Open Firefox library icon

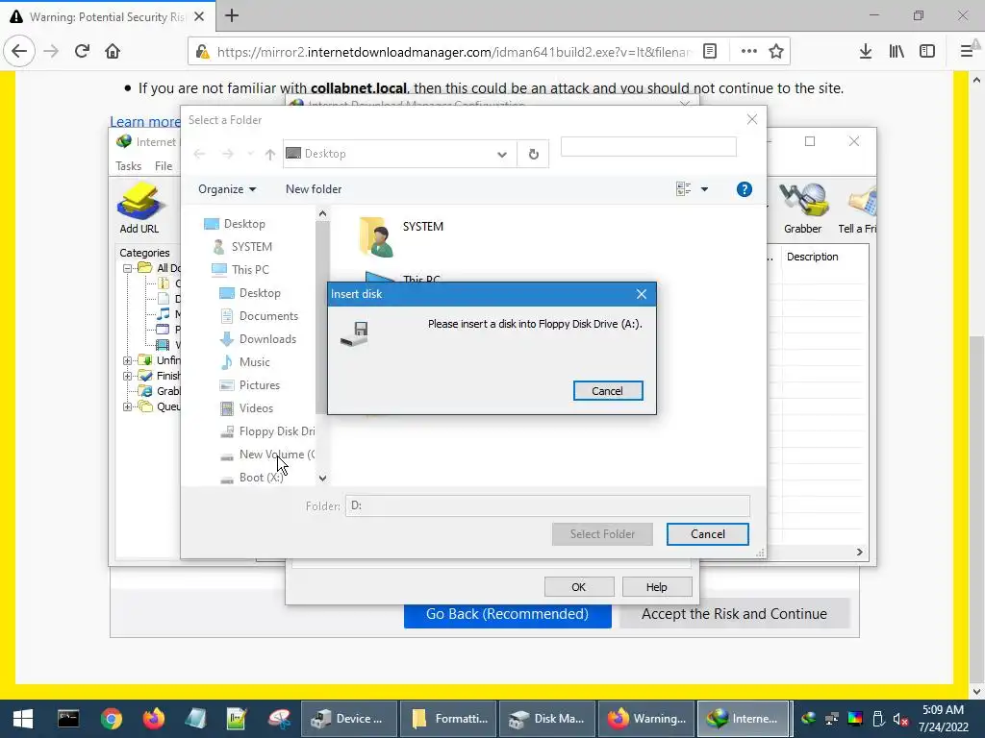coord(897,52)
